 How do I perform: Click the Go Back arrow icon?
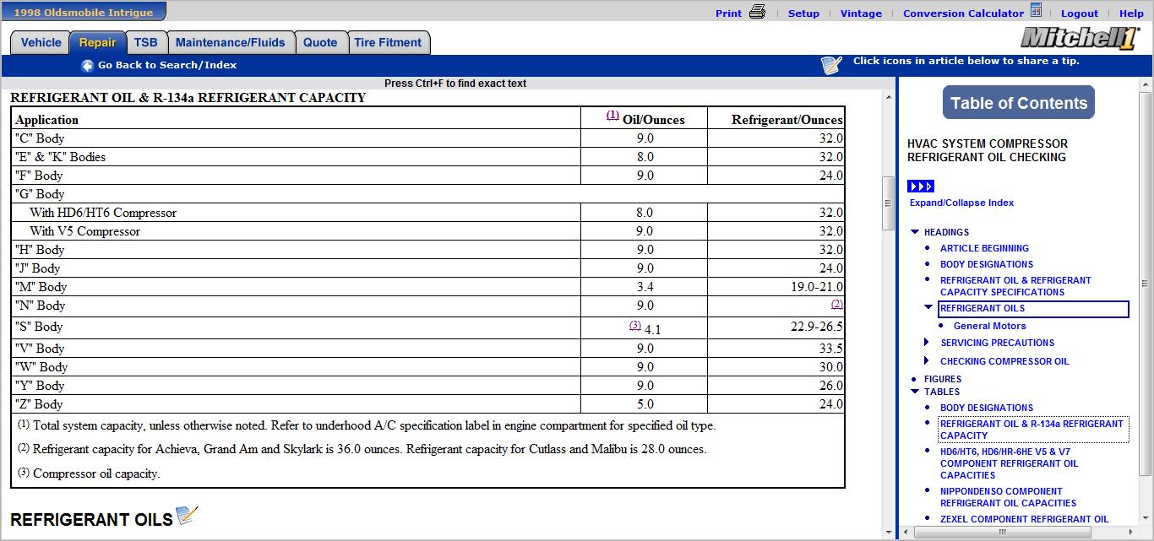87,66
